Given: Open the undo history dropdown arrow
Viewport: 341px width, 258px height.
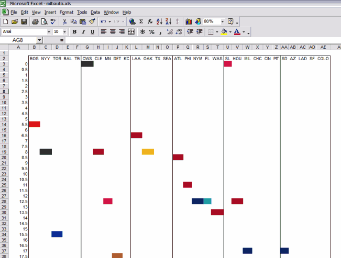Looking at the screenshot, I should 109,21.
